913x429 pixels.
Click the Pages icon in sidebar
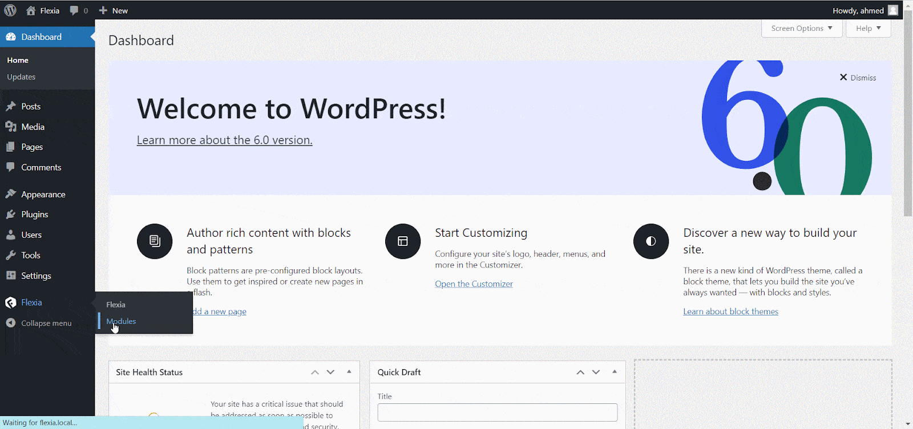(11, 147)
